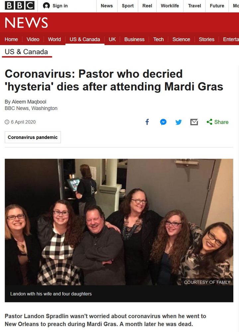Click the BBC NEWS banner logo
The width and height of the screenshot is (239, 332).
(x=26, y=23)
